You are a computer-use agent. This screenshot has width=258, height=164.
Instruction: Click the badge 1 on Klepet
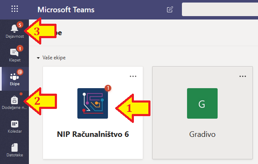pyautogui.click(x=20, y=49)
